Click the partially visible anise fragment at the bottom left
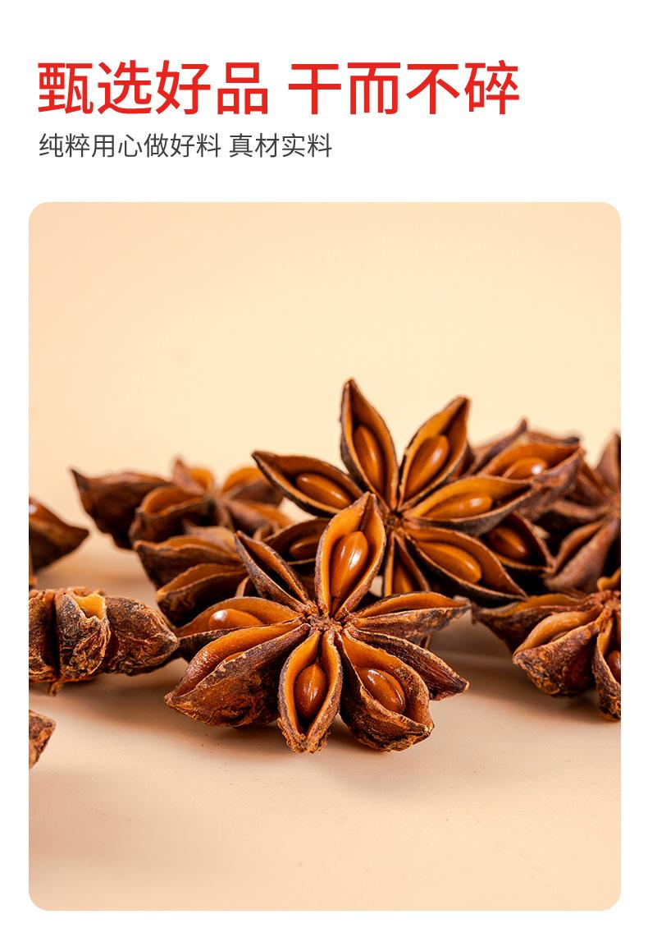 (40, 737)
